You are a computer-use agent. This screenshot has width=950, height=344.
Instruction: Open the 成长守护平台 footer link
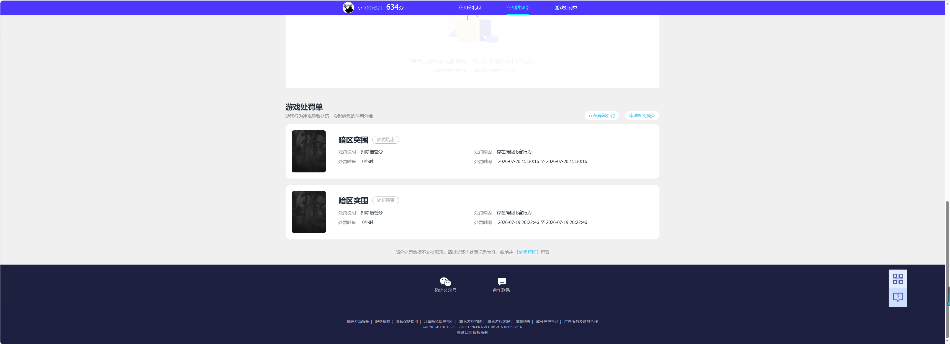547,322
